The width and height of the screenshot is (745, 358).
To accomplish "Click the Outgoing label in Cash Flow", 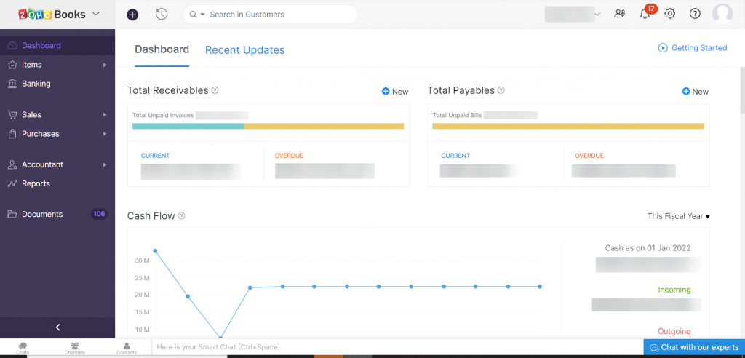I will point(674,331).
